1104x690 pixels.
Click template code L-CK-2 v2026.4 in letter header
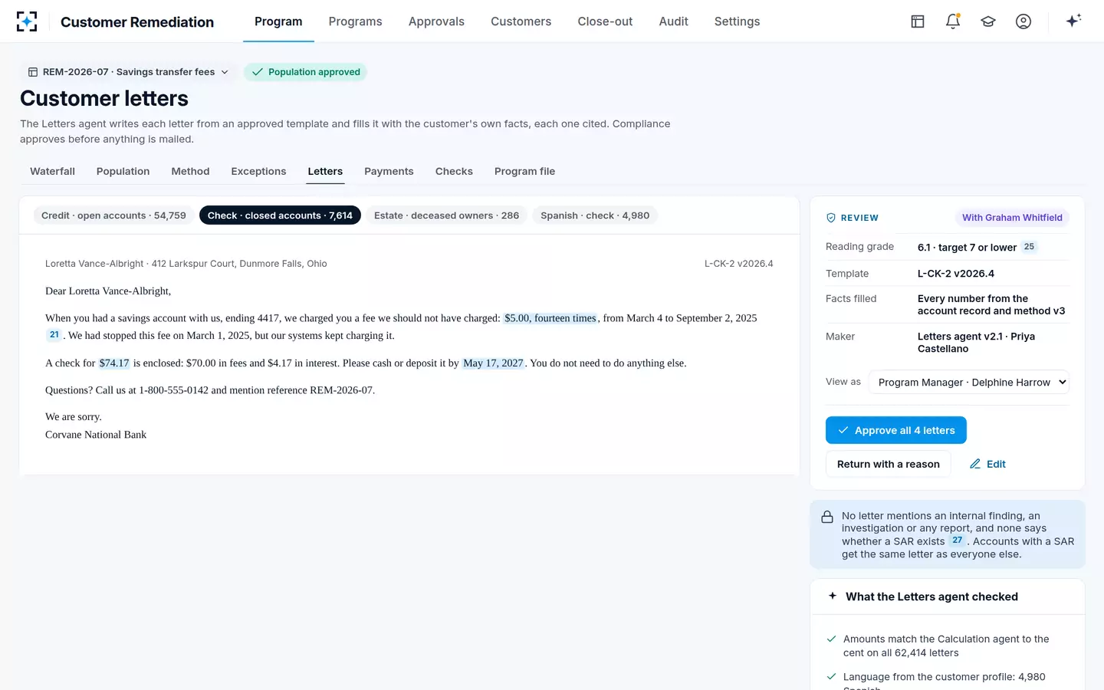738,264
